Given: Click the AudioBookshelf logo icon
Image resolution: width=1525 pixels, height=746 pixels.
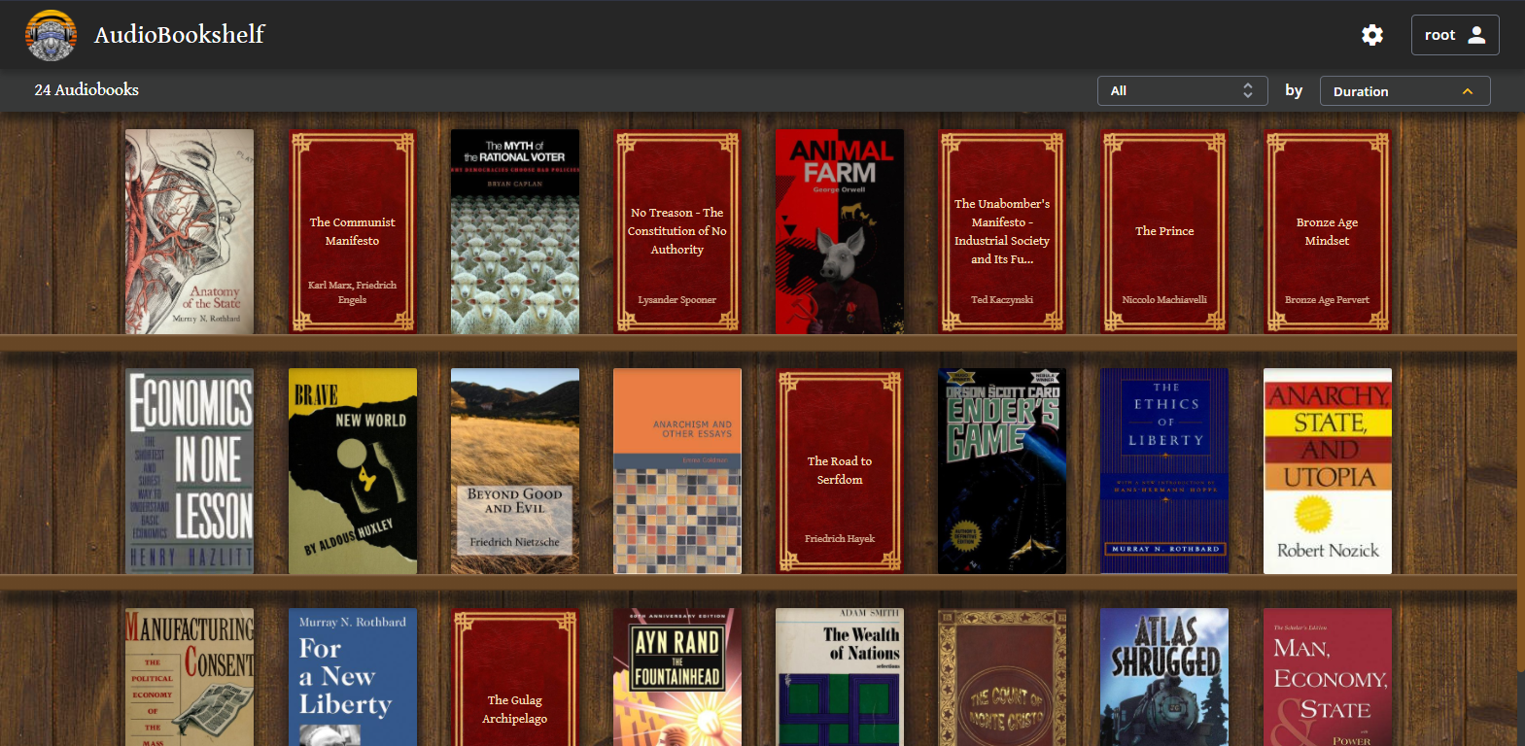Looking at the screenshot, I should (51, 35).
